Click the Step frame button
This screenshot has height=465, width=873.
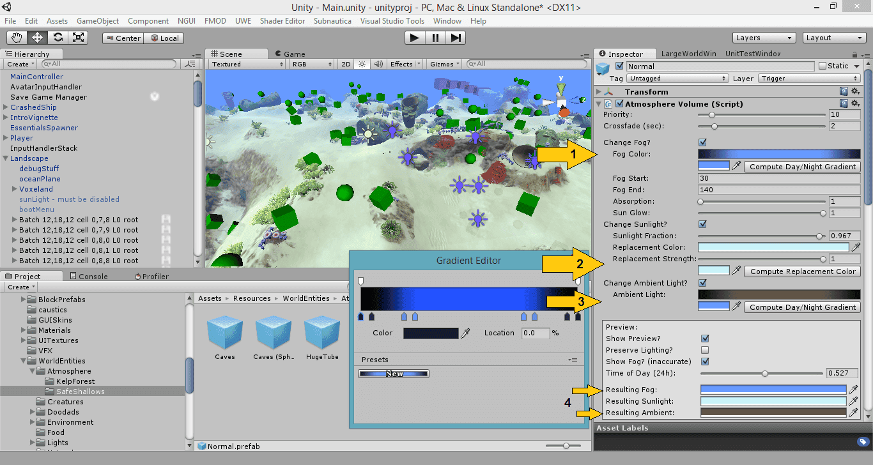(455, 38)
